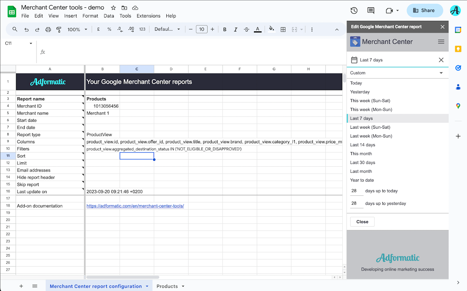
Task: Apply strikethrough formatting
Action: (x=247, y=30)
